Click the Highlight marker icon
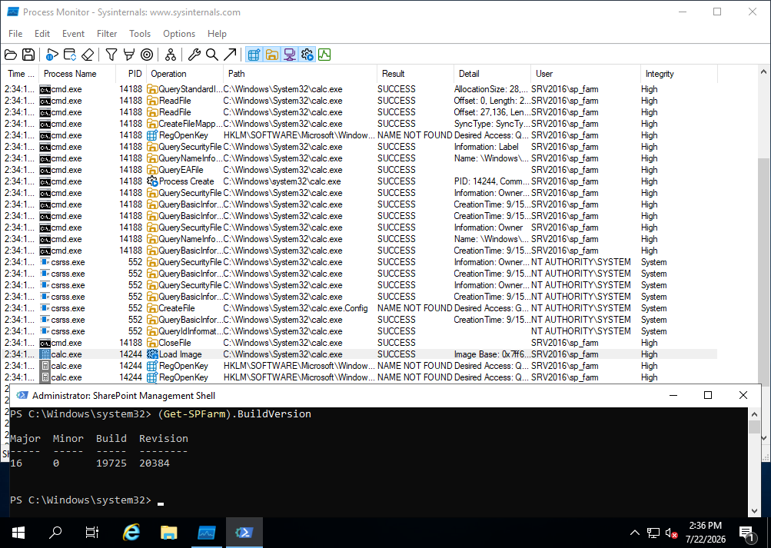Screen dimensions: 771x548 coord(129,55)
